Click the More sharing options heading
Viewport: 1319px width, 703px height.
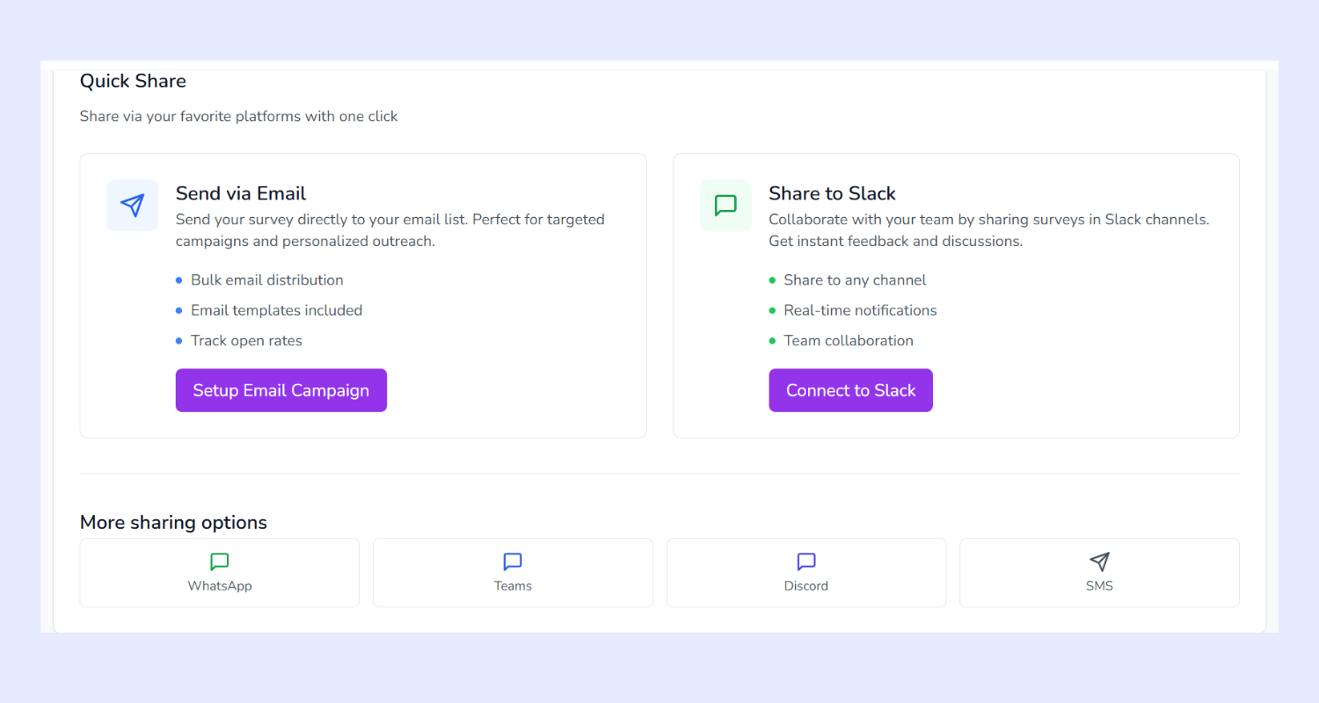point(173,522)
